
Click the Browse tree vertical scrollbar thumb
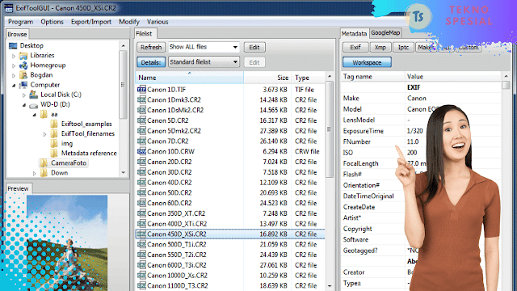123,84
